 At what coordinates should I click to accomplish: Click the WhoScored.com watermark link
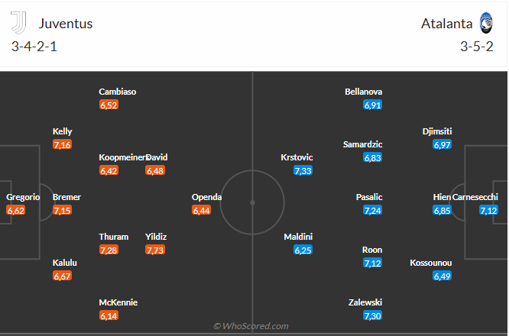point(251,326)
